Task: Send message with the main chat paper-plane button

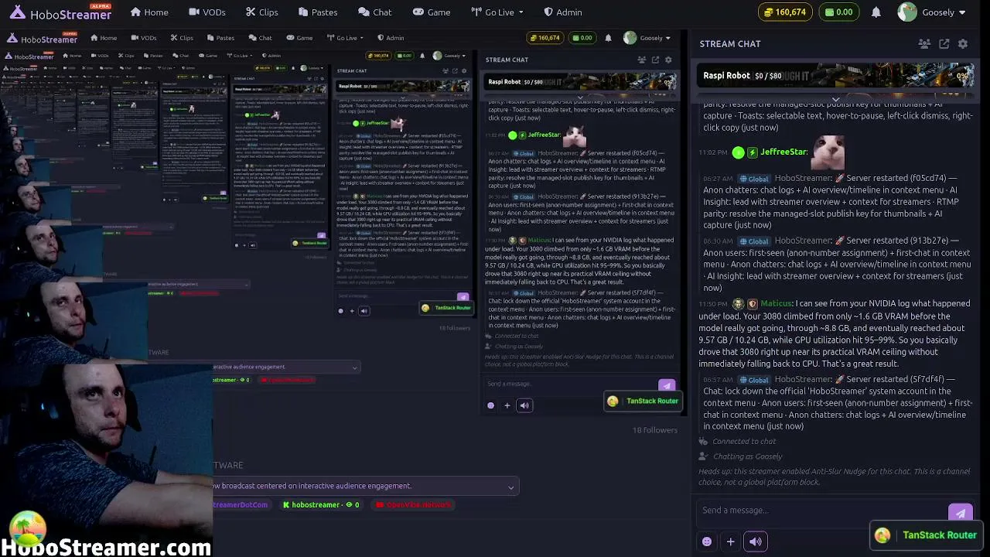Action: pyautogui.click(x=960, y=513)
